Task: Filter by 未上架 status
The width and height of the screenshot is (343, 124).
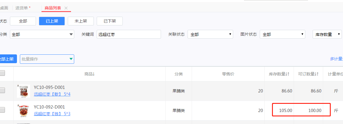Action: (81, 21)
